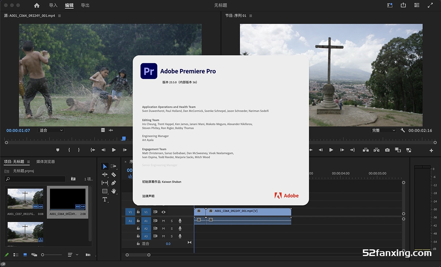Image resolution: width=441 pixels, height=267 pixels.
Task: Click the Source monitor blue playhead marker
Action: [124, 138]
